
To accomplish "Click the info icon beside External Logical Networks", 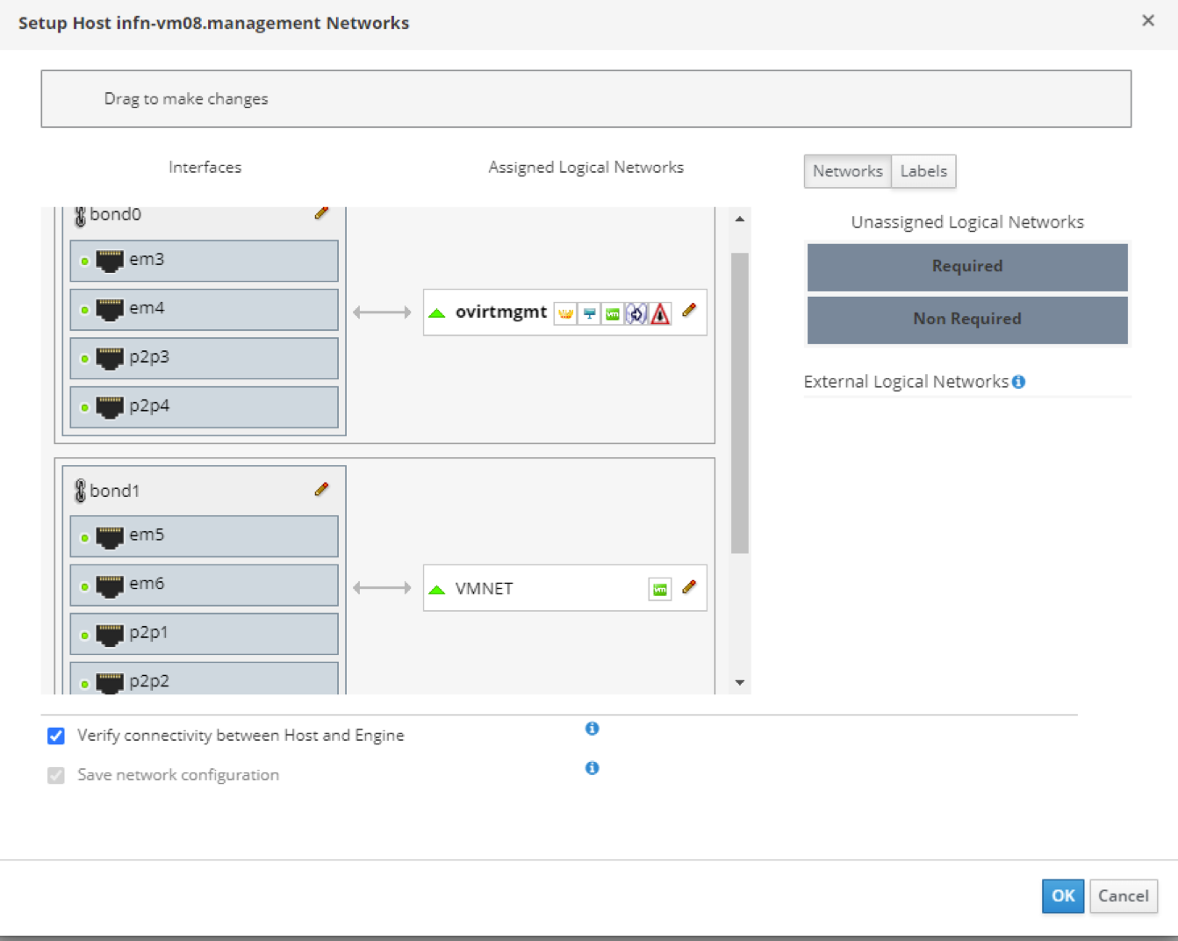I will (1018, 382).
